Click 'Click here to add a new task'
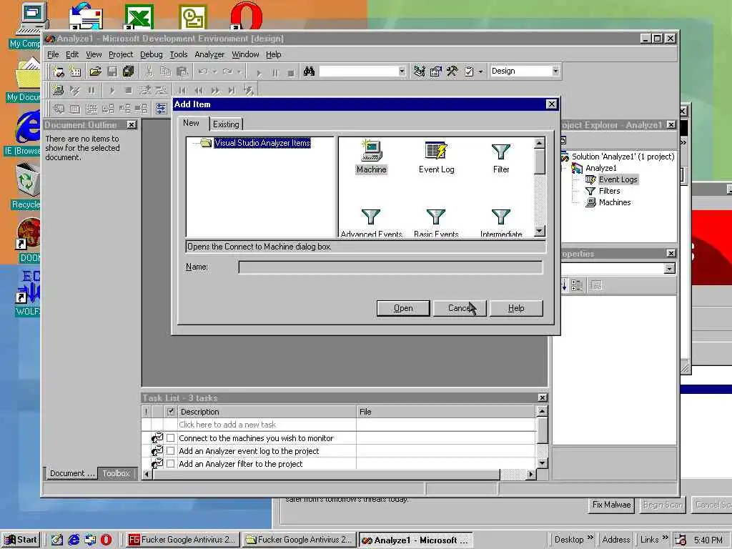Viewport: 732px width, 549px height. pos(227,425)
